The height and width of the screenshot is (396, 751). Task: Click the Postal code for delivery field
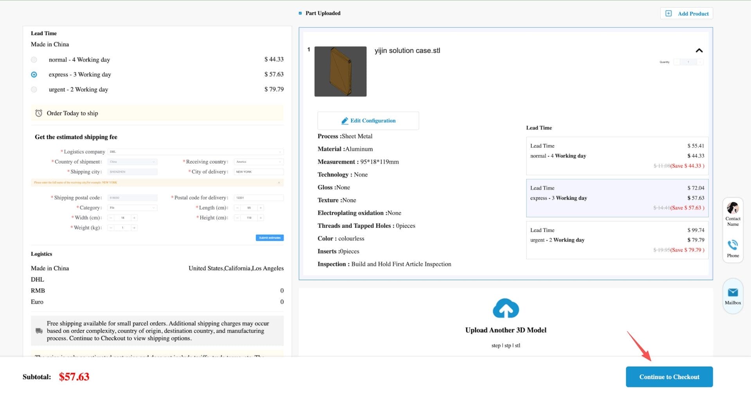coord(259,198)
